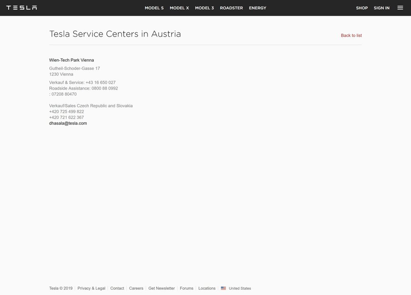Click Get Newsletter in footer
The width and height of the screenshot is (411, 295).
point(162,288)
